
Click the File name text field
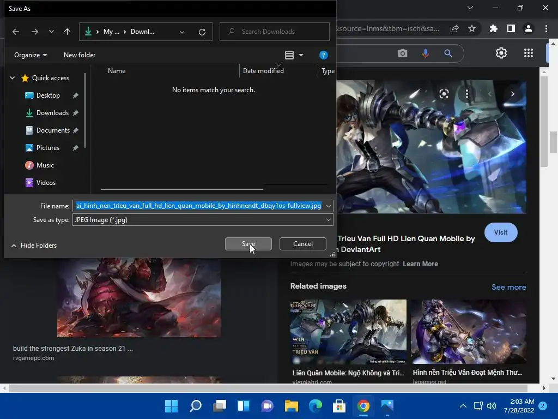198,206
